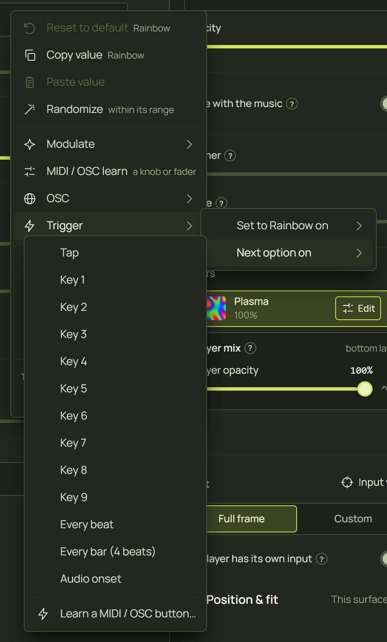Expand the Trigger submenu arrow
This screenshot has height=642, width=387.
pyautogui.click(x=190, y=226)
